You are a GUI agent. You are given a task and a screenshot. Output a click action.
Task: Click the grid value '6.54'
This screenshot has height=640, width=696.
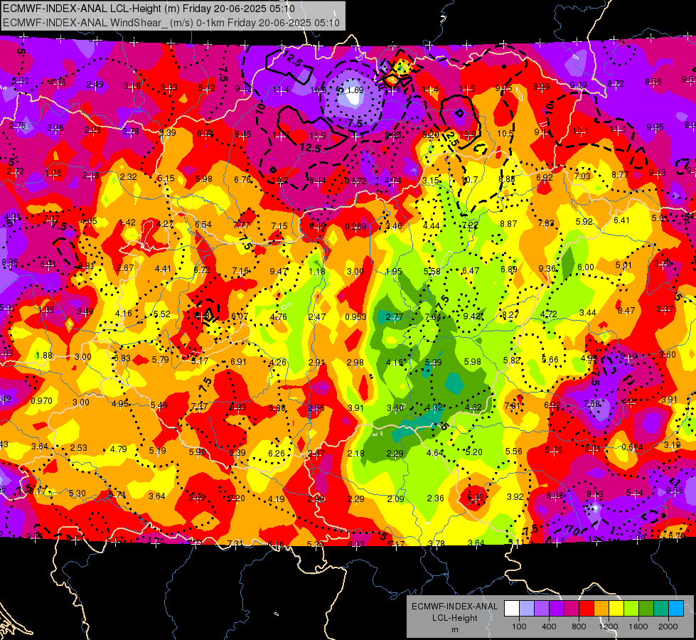point(203,224)
